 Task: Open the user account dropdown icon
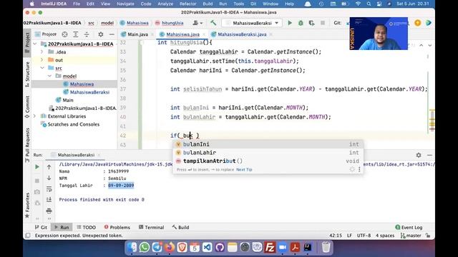pyautogui.click(x=198, y=23)
